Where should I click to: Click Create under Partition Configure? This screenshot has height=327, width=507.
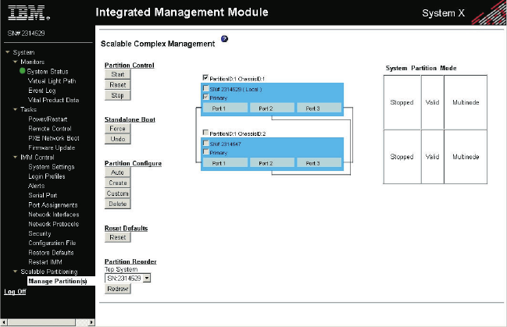(118, 183)
